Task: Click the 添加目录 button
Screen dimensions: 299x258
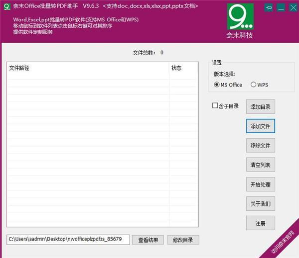Action: pyautogui.click(x=261, y=107)
